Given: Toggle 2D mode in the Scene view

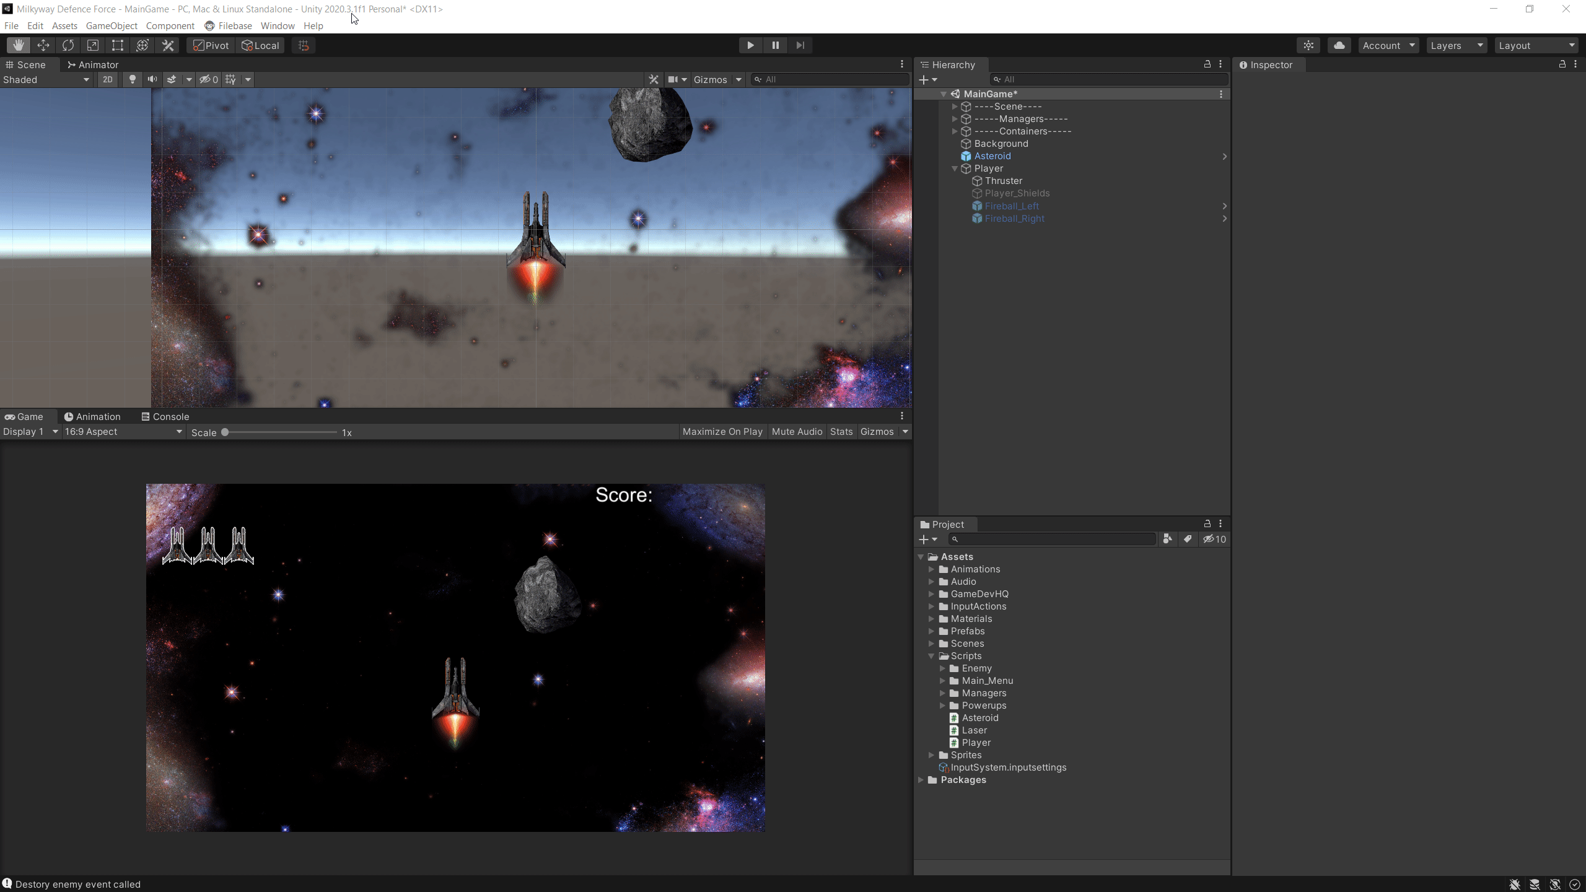Looking at the screenshot, I should [x=107, y=79].
